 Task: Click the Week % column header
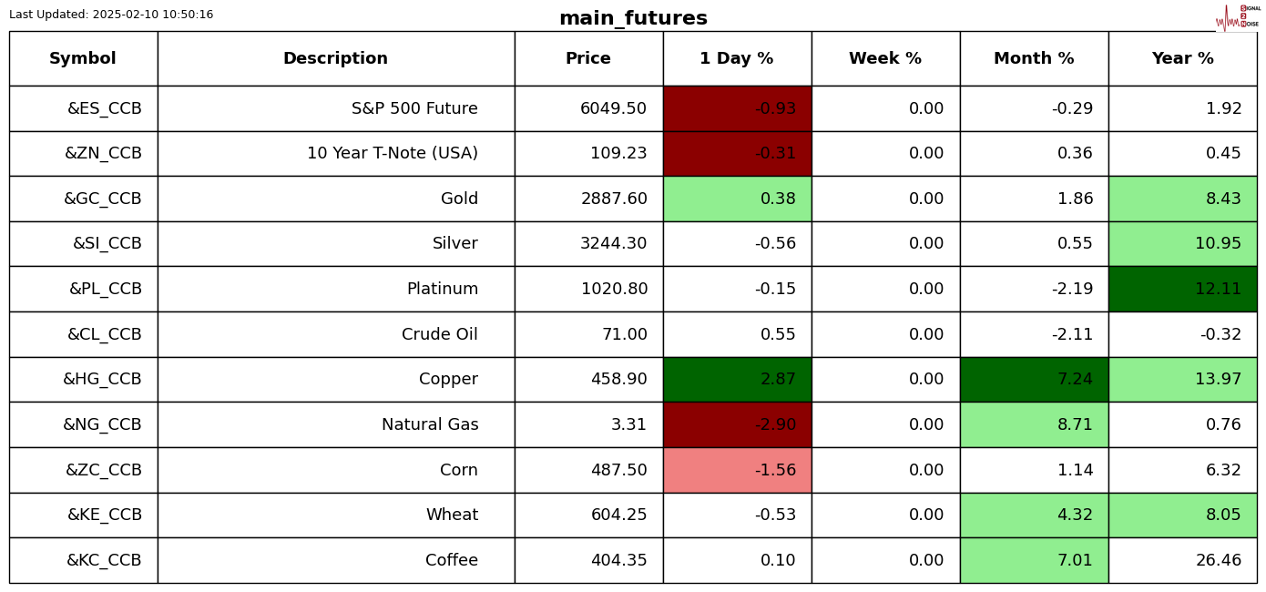tap(885, 59)
